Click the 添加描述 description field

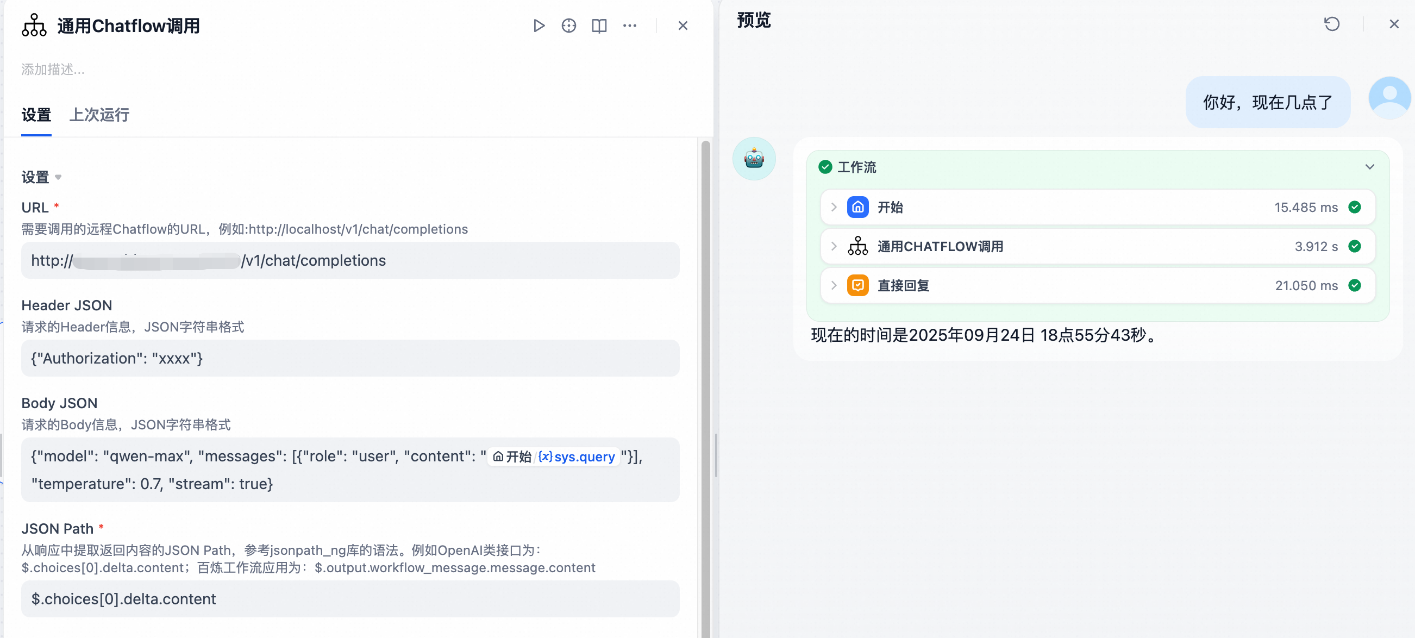click(x=53, y=69)
